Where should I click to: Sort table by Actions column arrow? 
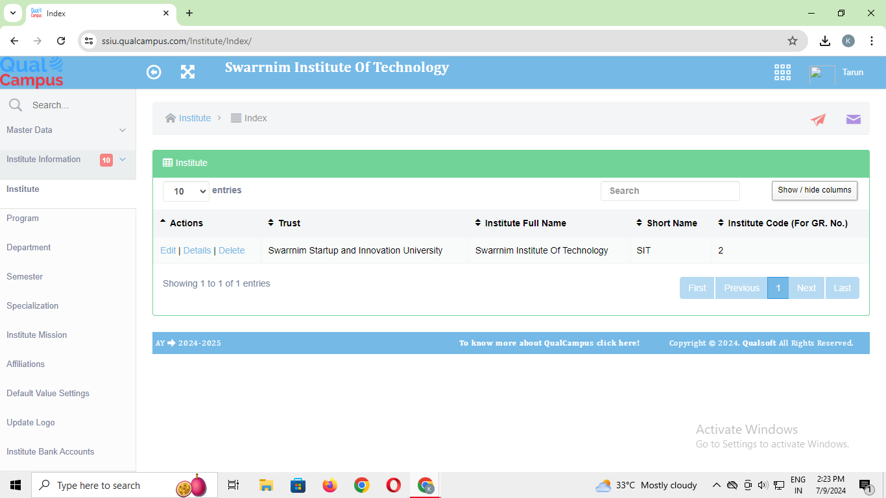(163, 221)
